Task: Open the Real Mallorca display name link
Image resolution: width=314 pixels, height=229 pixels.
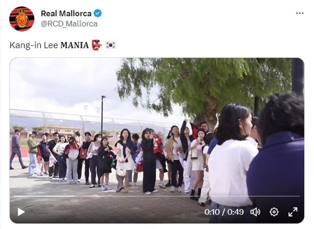Action: [66, 13]
